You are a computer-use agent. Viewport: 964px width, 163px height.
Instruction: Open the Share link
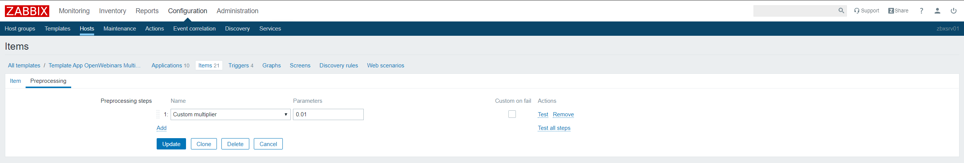[898, 11]
